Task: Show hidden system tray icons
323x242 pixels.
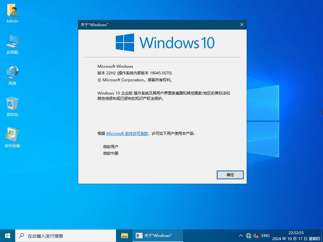Action: (241, 236)
